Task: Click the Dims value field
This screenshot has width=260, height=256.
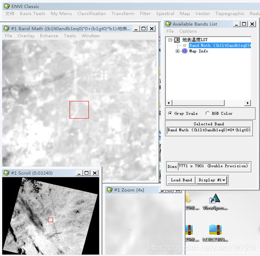Action: 214,166
